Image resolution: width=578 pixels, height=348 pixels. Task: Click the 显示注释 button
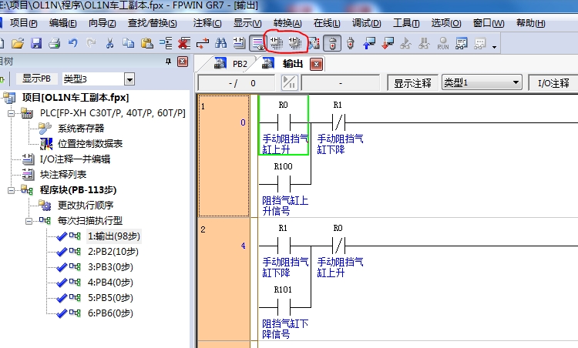point(412,83)
